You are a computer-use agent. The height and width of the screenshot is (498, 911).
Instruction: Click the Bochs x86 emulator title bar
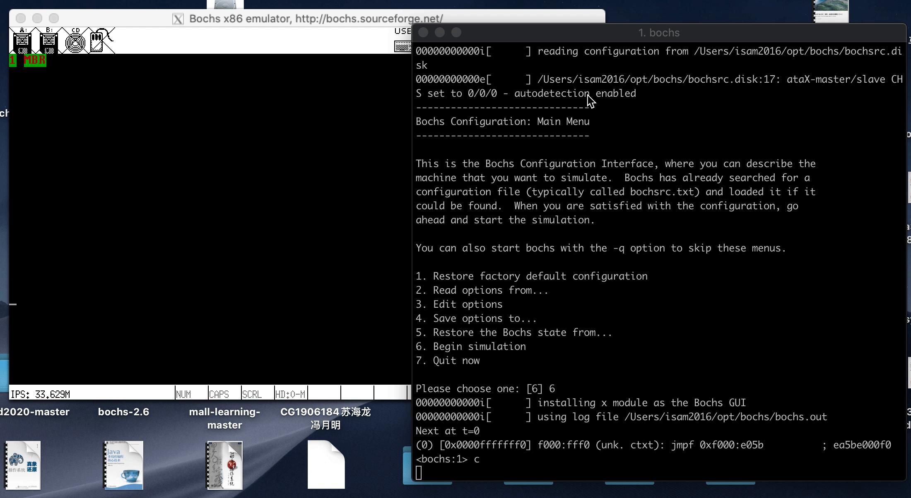(x=316, y=19)
